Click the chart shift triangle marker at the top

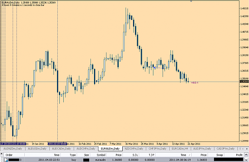191,1
